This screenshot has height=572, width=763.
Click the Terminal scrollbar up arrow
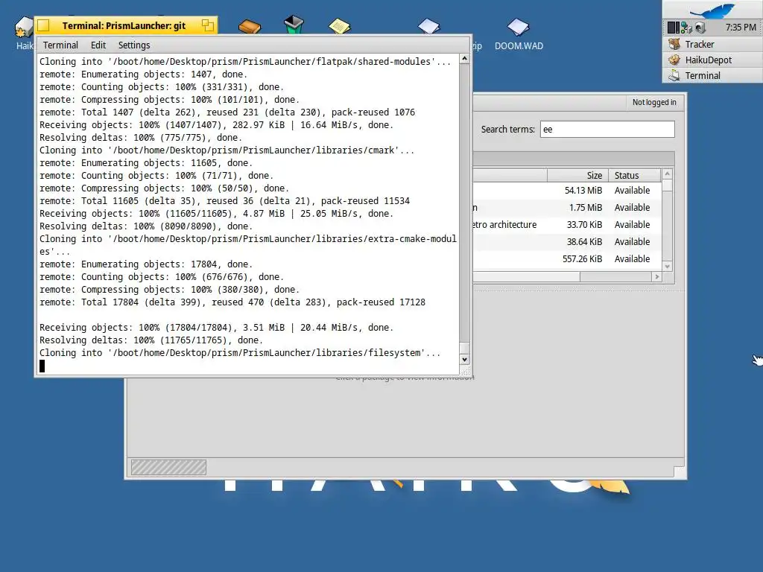[465, 59]
